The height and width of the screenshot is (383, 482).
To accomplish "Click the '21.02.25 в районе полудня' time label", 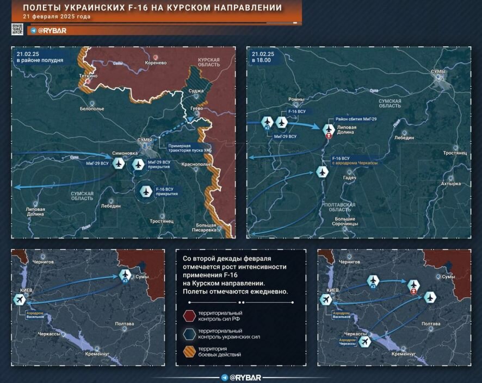I will point(40,57).
